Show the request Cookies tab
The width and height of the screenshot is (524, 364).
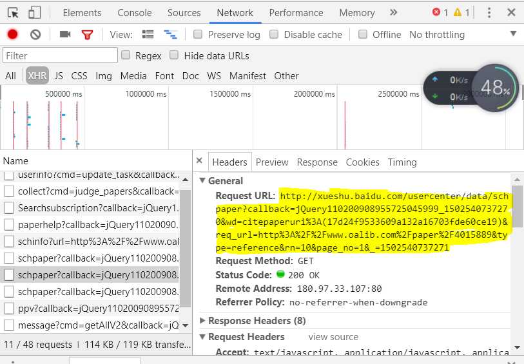363,162
